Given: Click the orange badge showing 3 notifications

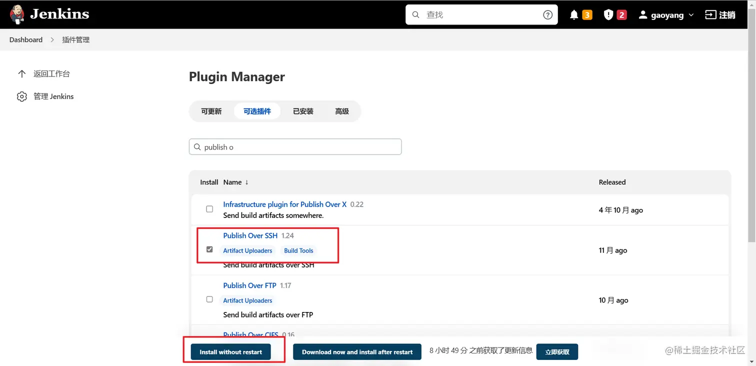Looking at the screenshot, I should point(587,15).
